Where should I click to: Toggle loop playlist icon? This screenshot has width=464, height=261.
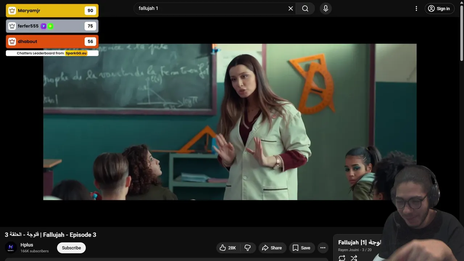click(342, 258)
